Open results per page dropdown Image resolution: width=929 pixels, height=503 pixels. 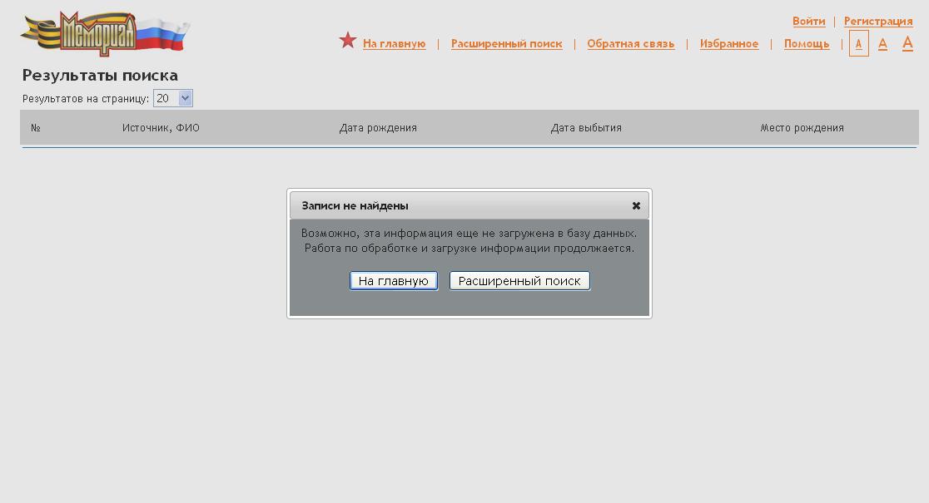173,98
